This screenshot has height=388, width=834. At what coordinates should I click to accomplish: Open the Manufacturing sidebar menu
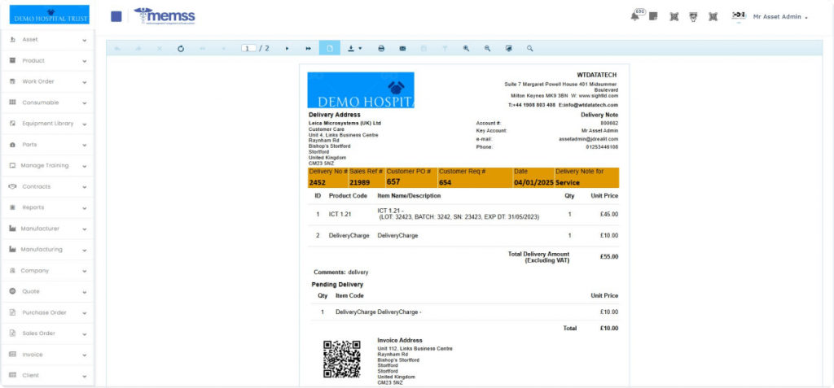click(x=47, y=249)
